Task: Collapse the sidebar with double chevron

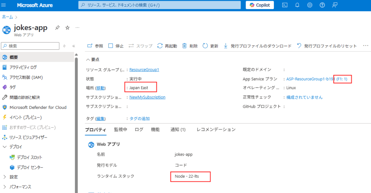Action: pyautogui.click(x=74, y=46)
